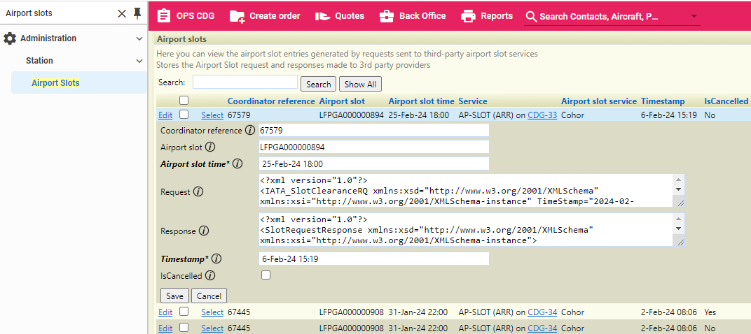The width and height of the screenshot is (751, 334).
Task: Save the airport slot edits
Action: [175, 296]
